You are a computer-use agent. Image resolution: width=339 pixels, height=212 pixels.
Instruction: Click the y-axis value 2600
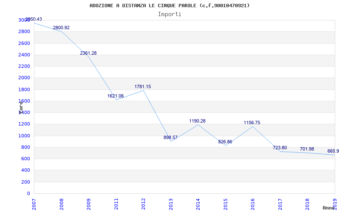pyautogui.click(x=24, y=43)
